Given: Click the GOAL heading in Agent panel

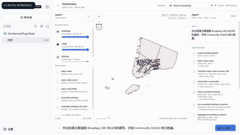Looking at the screenshot, I should (194, 26).
